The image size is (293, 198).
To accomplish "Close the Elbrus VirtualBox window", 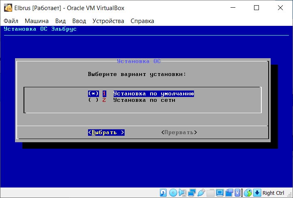I will [280, 8].
